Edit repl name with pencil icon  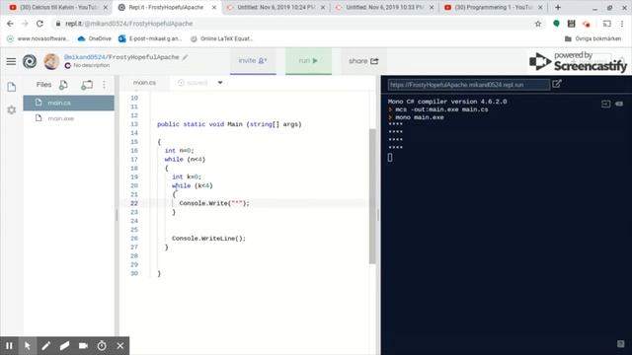[x=185, y=57]
